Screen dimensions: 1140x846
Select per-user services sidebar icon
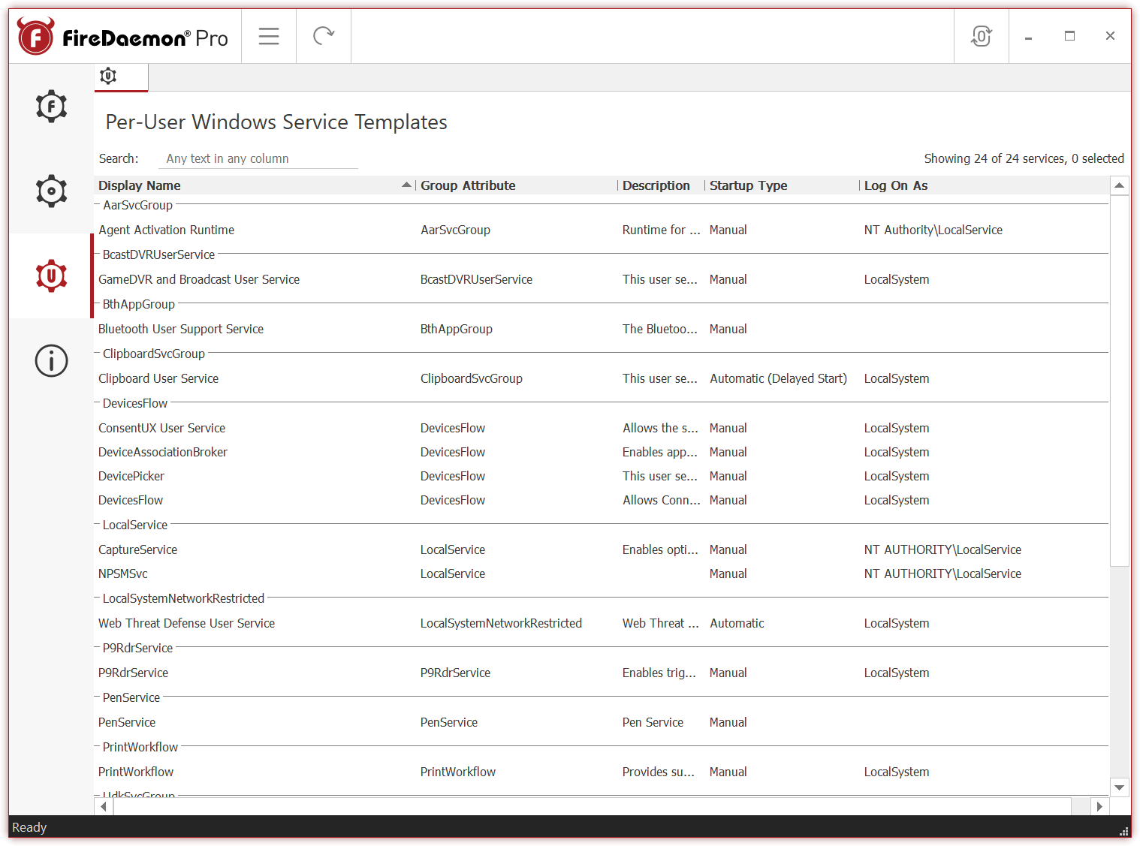(51, 275)
